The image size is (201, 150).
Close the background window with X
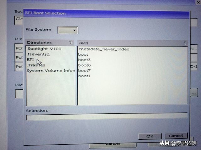pyautogui.click(x=198, y=2)
